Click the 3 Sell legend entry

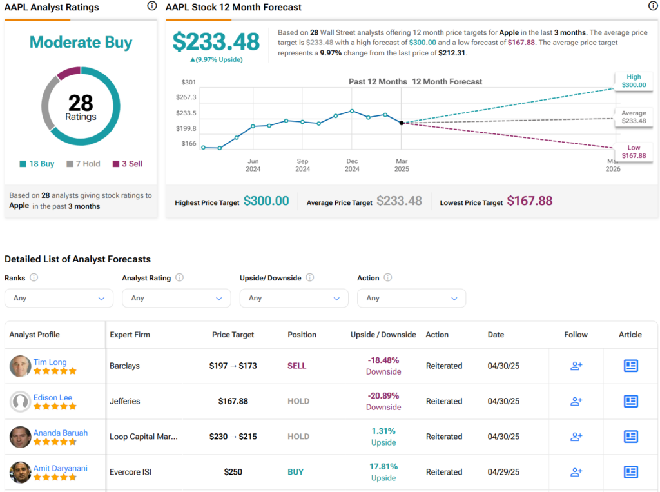point(128,164)
